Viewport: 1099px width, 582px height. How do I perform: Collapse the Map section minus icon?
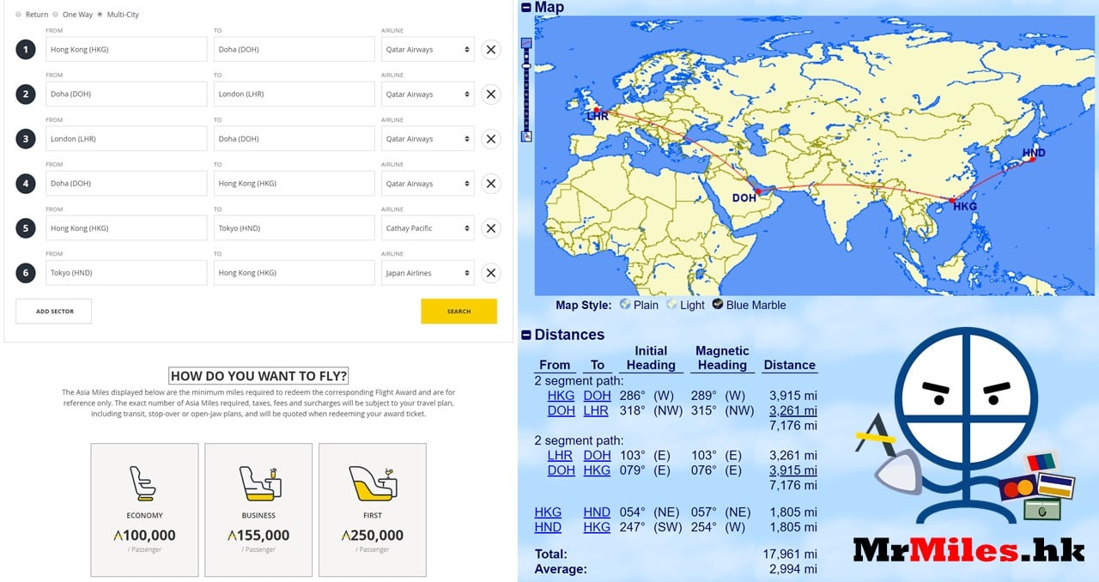click(525, 8)
